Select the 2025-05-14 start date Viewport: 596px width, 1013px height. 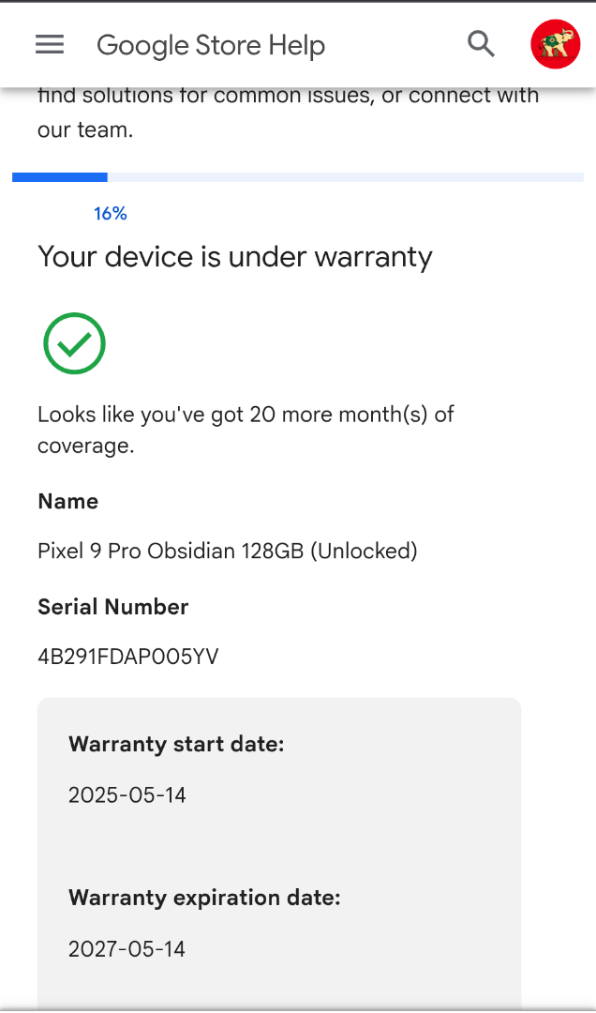click(127, 794)
